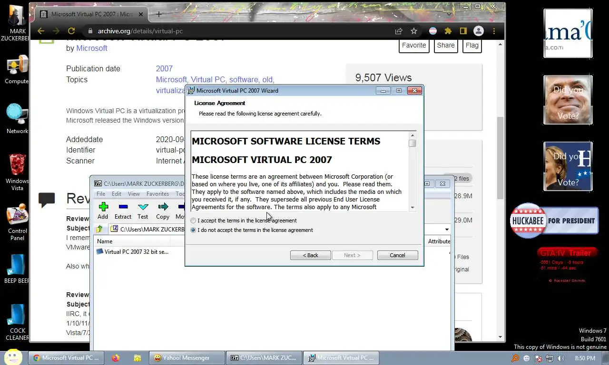The width and height of the screenshot is (609, 365).
Task: Click the up-folder icon in 7-Zip
Action: 99,229
